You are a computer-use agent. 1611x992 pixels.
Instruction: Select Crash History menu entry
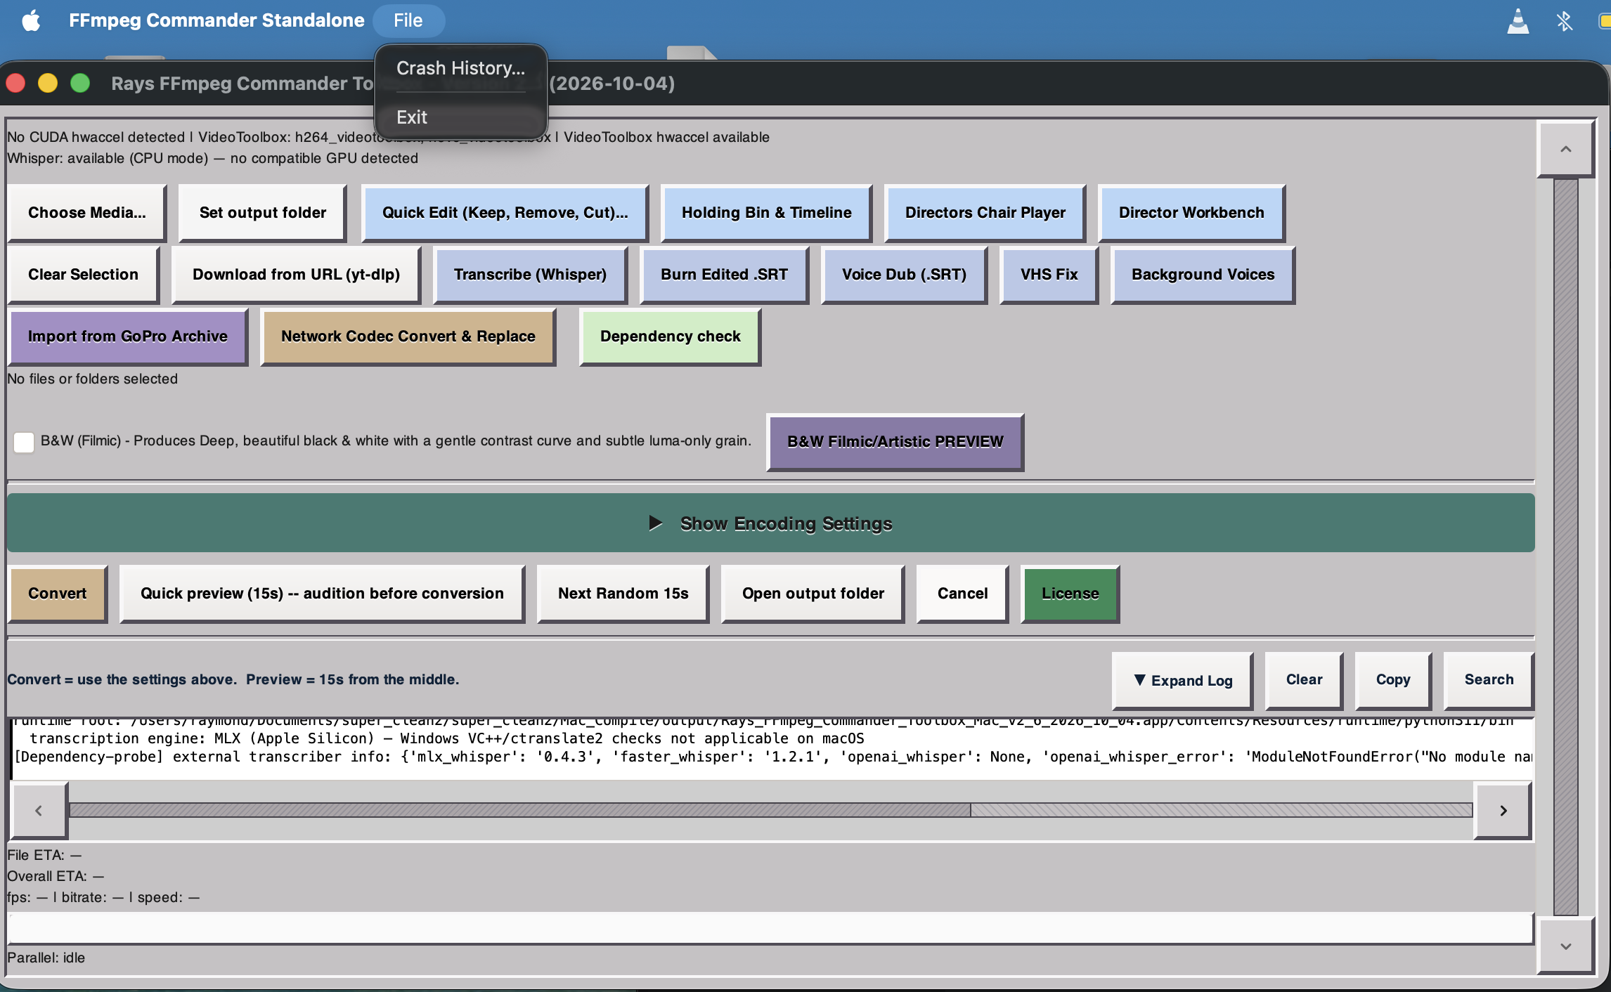(460, 68)
